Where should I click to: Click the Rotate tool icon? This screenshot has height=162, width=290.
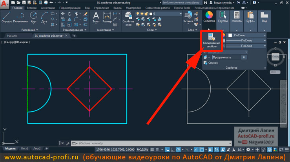(x=69, y=14)
